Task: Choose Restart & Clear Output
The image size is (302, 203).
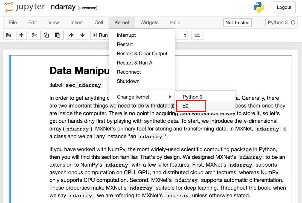Action: click(142, 53)
